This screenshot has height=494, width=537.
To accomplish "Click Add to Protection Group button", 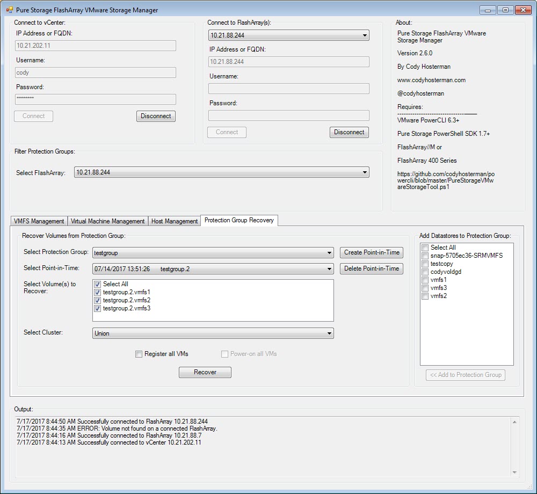I will coord(466,375).
